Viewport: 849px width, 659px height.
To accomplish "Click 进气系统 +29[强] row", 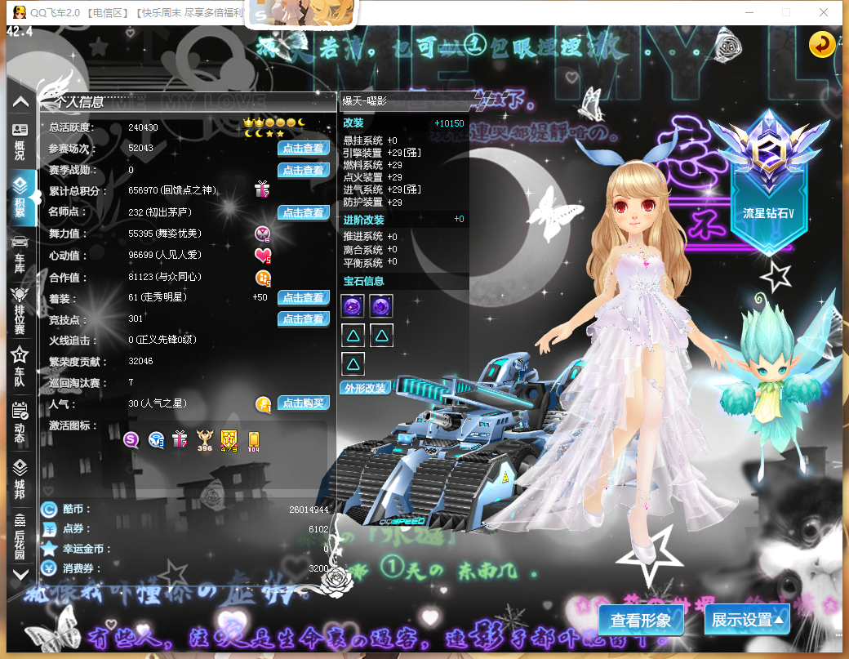I will pyautogui.click(x=382, y=189).
